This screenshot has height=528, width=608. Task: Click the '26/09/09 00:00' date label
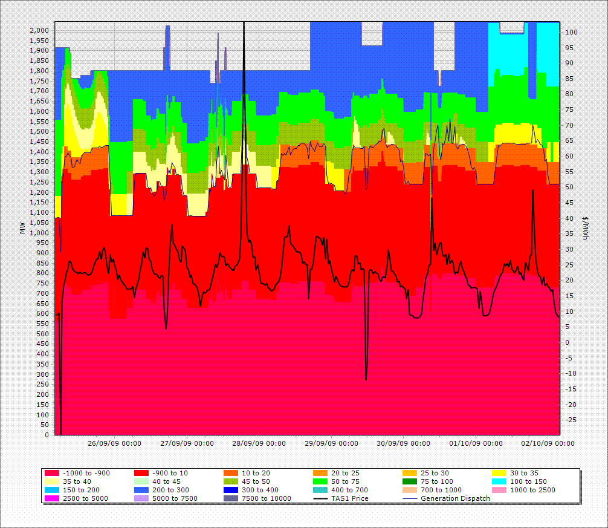(x=114, y=443)
